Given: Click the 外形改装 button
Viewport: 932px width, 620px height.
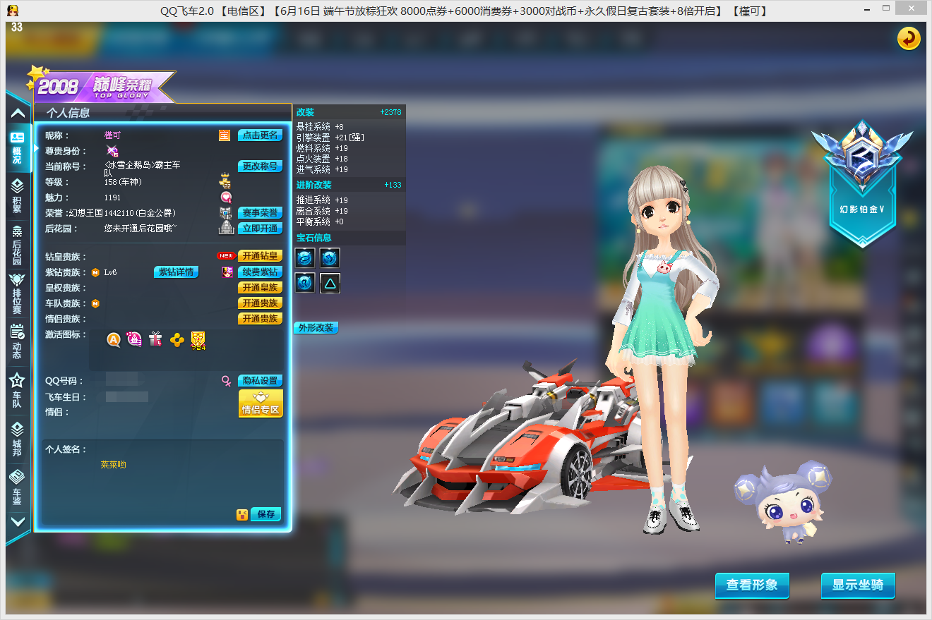Looking at the screenshot, I should point(316,328).
